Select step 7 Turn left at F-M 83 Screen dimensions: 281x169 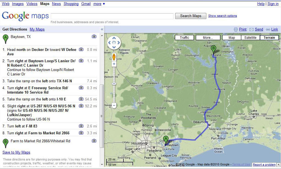50,126
